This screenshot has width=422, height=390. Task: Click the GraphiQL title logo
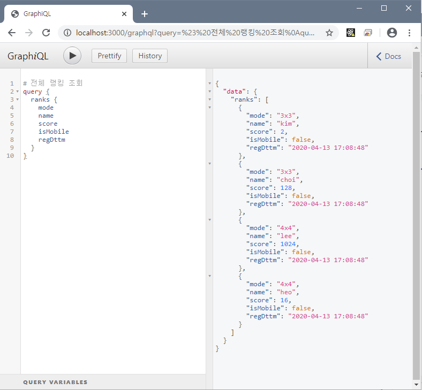28,56
